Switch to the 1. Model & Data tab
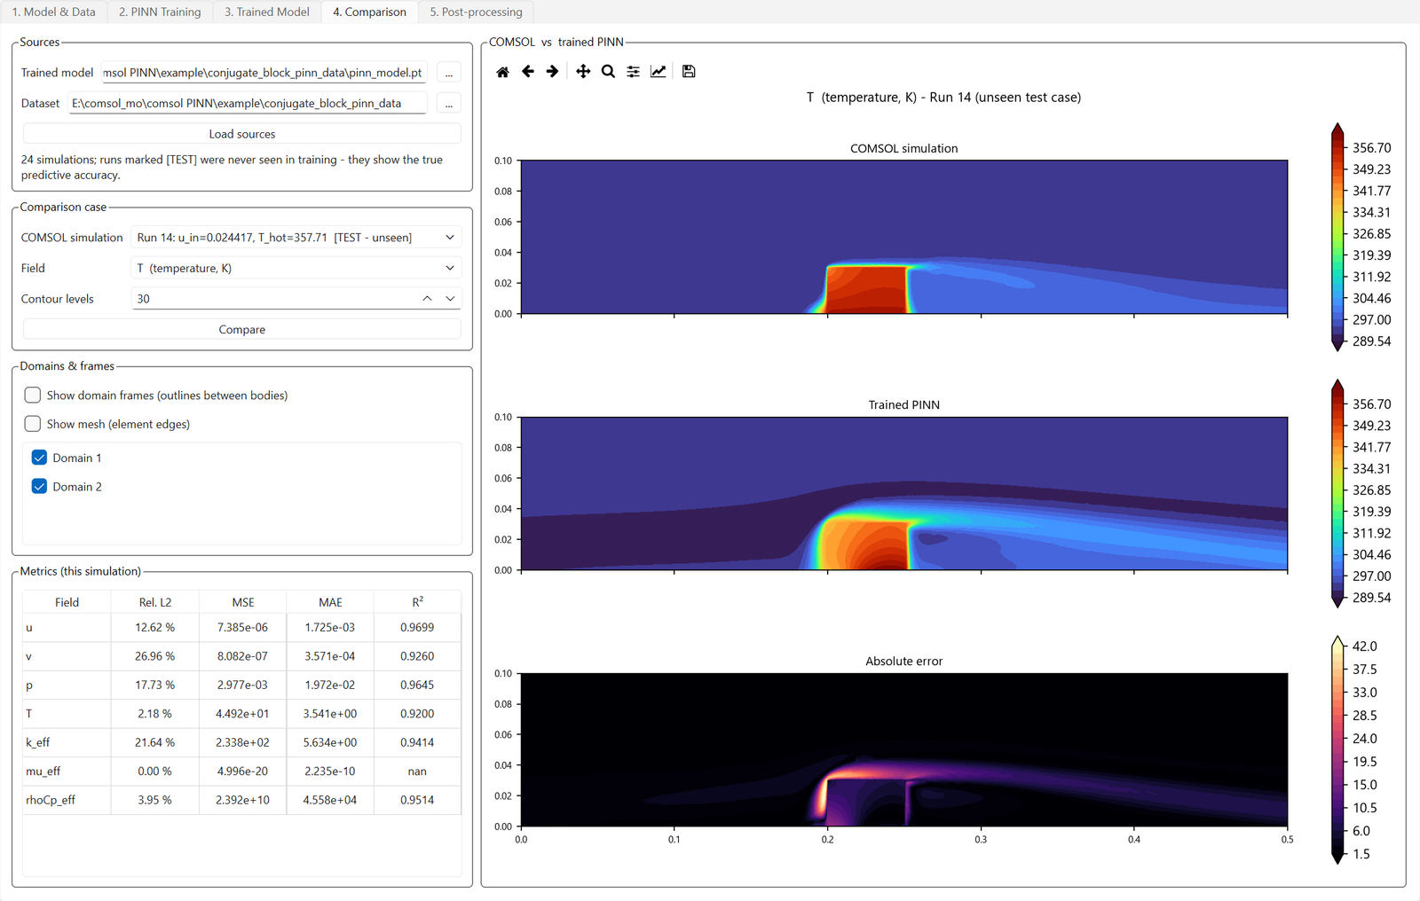This screenshot has width=1420, height=901. [54, 12]
